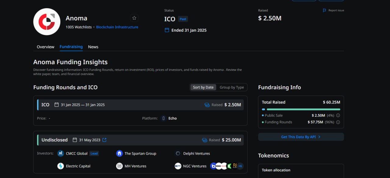
Task: Click the "Funding Rounds and ICO" heading
Action: (x=65, y=87)
